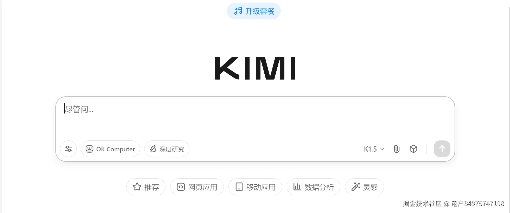This screenshot has width=510, height=213.
Task: Open the settings sliders icon in input box
Action: click(x=68, y=149)
